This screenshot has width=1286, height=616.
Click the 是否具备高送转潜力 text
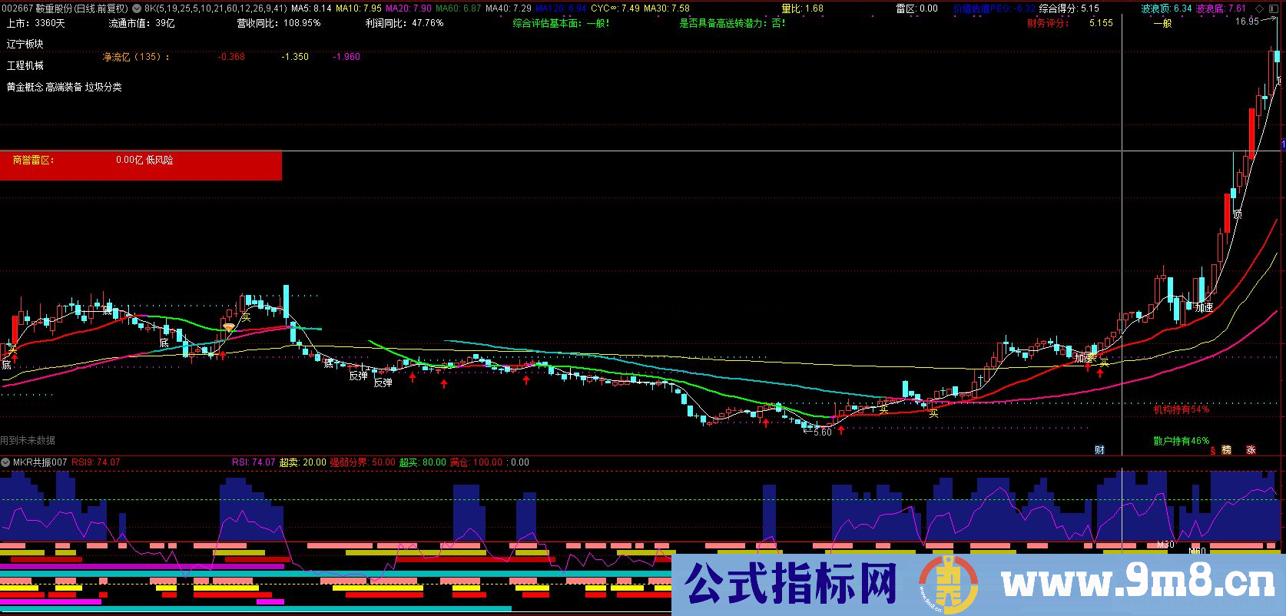click(x=733, y=23)
